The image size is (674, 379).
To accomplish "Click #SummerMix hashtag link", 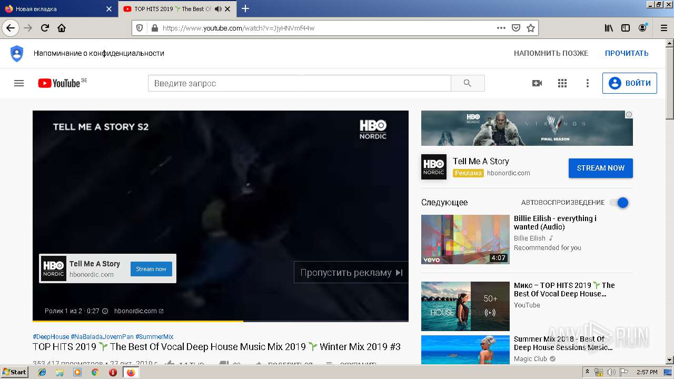I will (x=154, y=336).
